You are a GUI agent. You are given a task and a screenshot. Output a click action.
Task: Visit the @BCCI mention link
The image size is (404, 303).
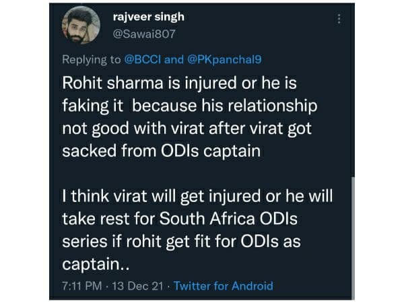point(144,59)
